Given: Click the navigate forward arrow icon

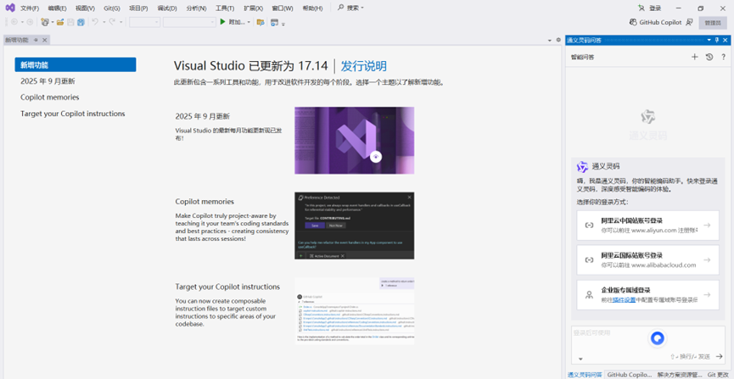Looking at the screenshot, I should [30, 22].
